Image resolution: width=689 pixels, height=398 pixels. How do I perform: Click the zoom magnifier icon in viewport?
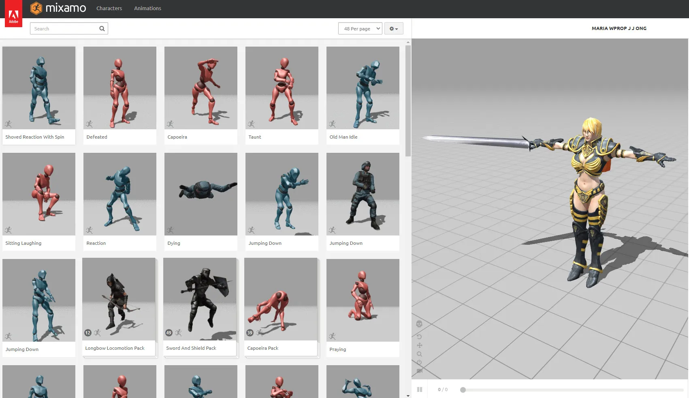coord(419,354)
